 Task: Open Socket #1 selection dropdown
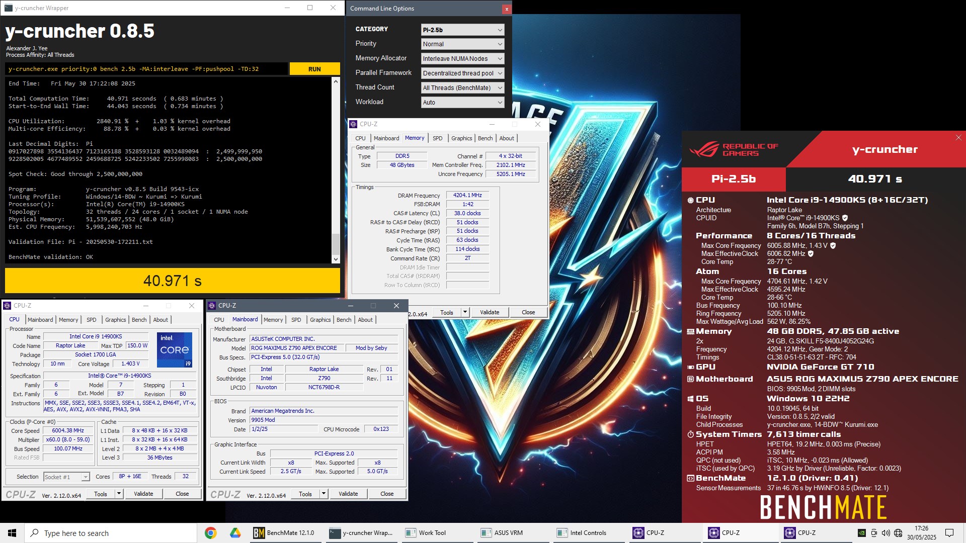[66, 477]
